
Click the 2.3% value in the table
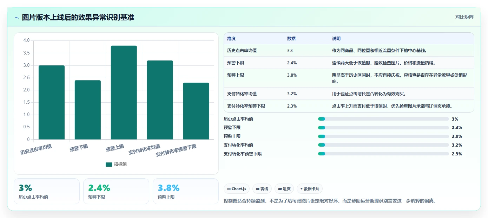(292, 106)
